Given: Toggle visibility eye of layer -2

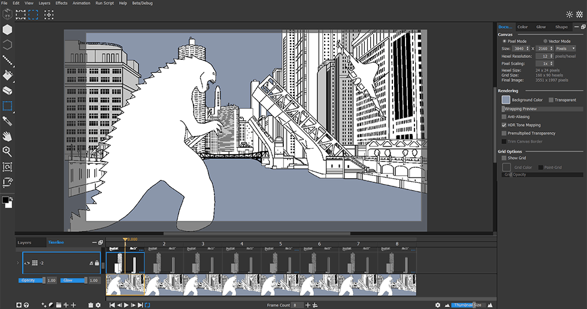Looking at the screenshot, I should [27, 263].
